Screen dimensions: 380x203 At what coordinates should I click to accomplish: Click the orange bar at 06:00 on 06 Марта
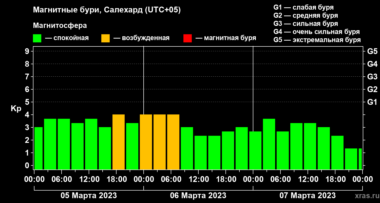[x=173, y=142]
